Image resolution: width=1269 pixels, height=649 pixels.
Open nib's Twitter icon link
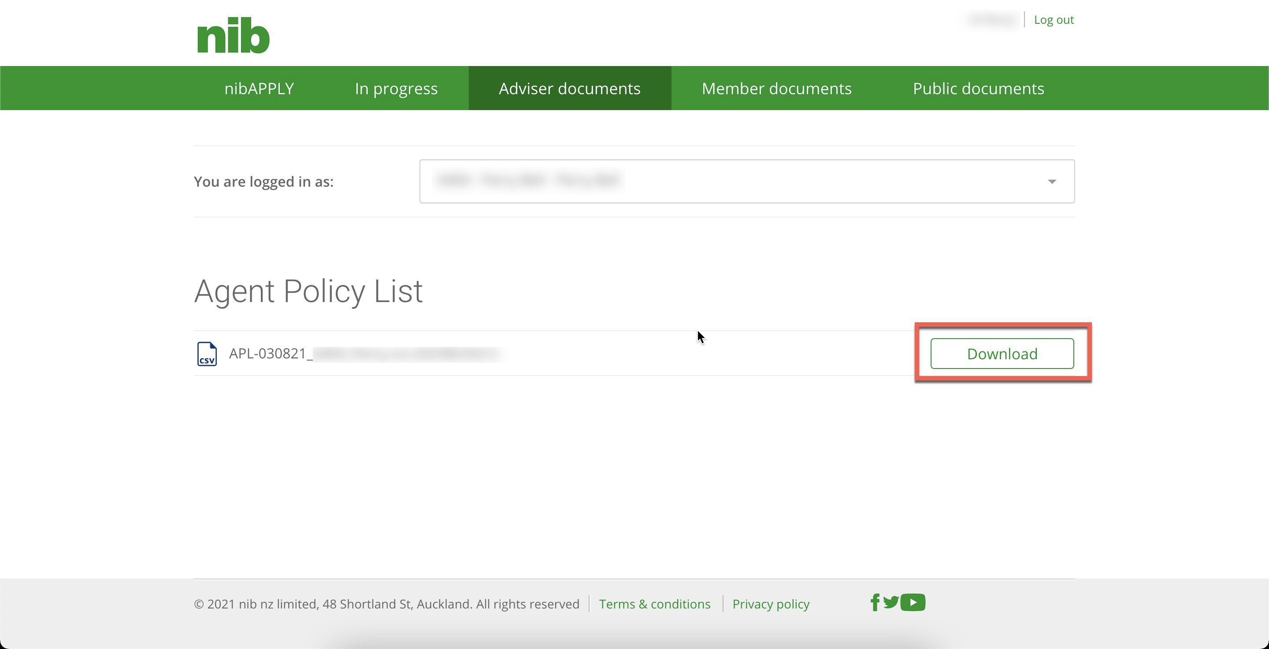891,602
